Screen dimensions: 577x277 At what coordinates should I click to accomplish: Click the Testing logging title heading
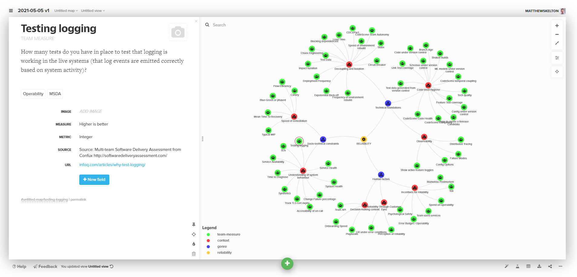pos(58,28)
